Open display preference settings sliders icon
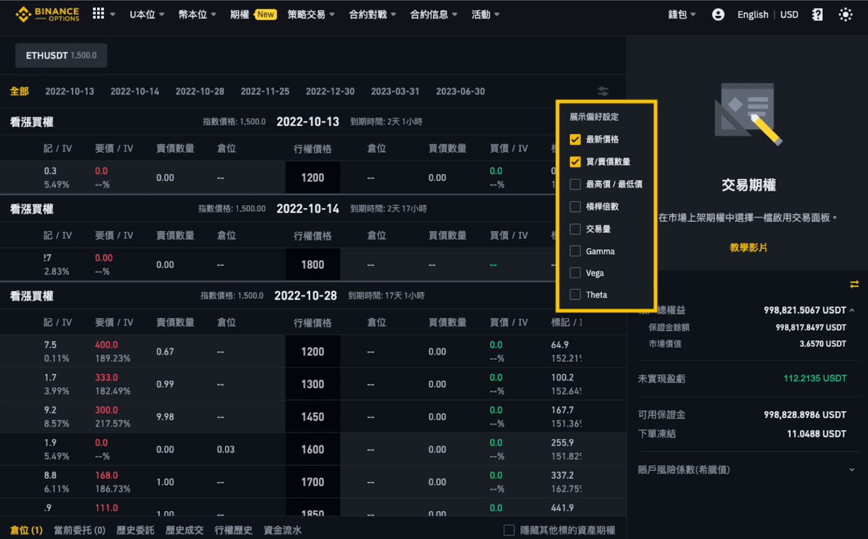The height and width of the screenshot is (539, 868). tap(603, 91)
